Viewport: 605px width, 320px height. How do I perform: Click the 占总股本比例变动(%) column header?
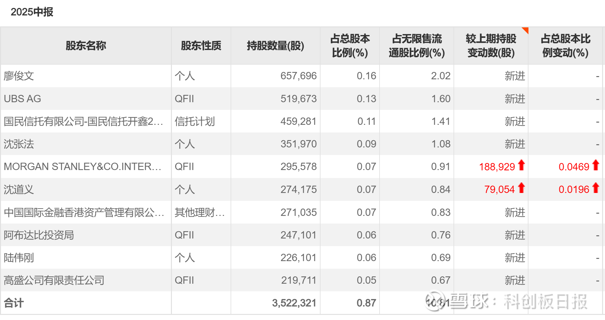click(565, 46)
